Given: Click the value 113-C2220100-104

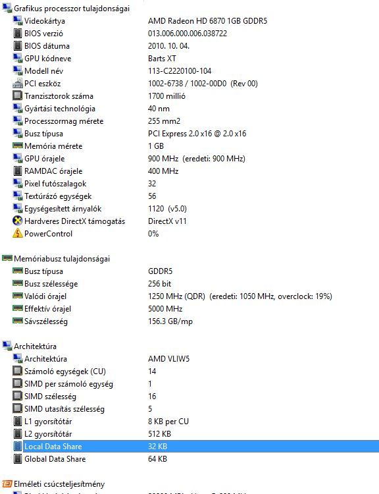Looking at the screenshot, I should (180, 70).
